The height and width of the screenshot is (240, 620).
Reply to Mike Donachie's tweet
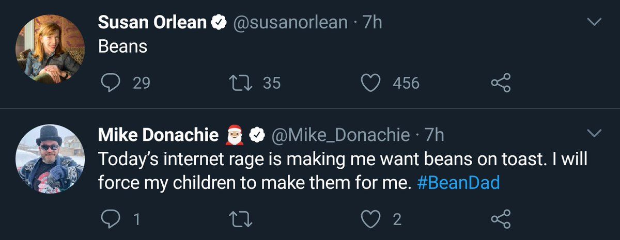110,220
